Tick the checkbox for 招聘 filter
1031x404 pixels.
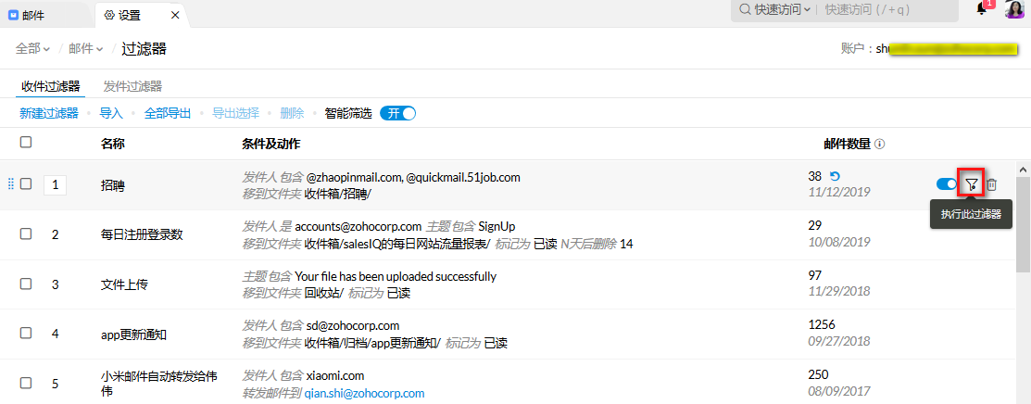[x=26, y=184]
